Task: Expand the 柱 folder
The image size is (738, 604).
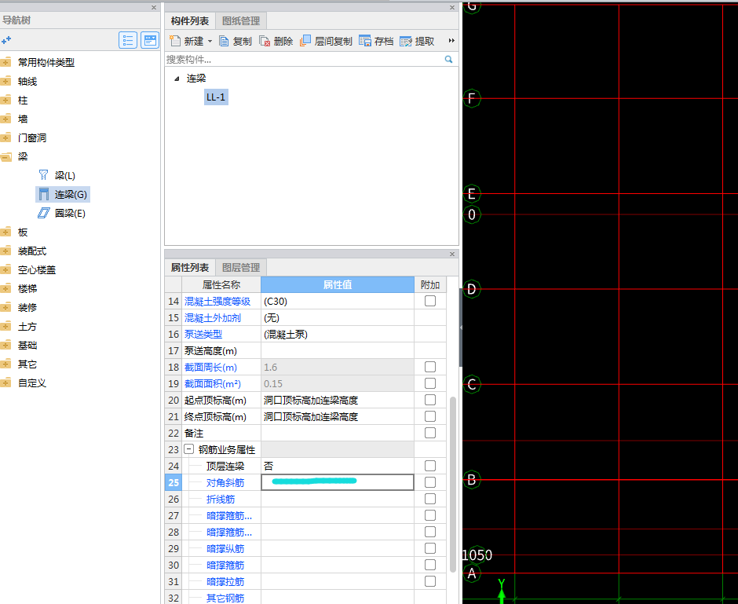Action: (x=5, y=100)
